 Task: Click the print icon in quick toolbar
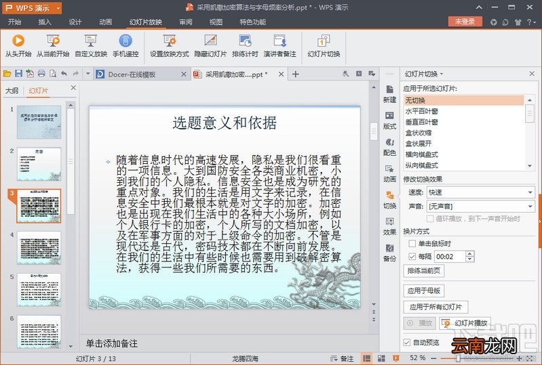coord(41,74)
